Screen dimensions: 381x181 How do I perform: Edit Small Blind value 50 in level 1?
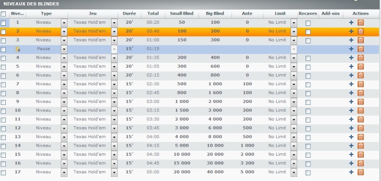tap(182, 22)
